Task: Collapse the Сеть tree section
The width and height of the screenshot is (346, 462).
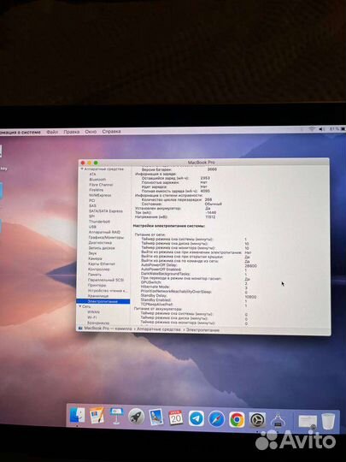Action: coord(79,306)
